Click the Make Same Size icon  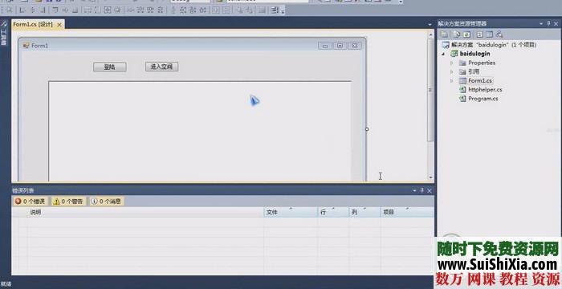[107, 10]
